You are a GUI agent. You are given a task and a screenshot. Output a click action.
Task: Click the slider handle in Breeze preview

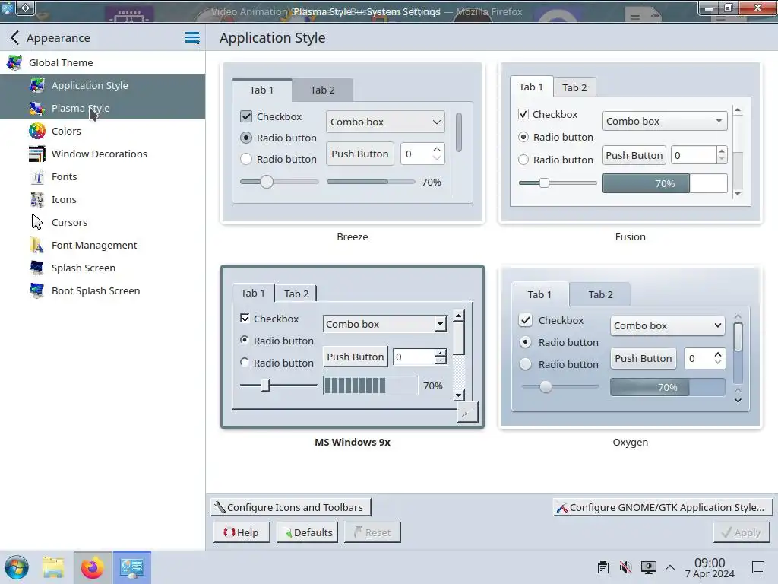pyautogui.click(x=267, y=182)
